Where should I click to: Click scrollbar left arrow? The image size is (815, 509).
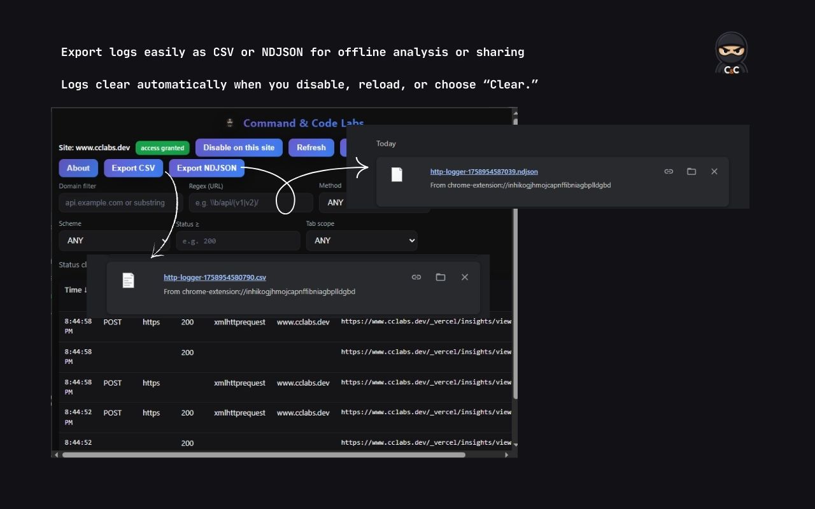(56, 454)
